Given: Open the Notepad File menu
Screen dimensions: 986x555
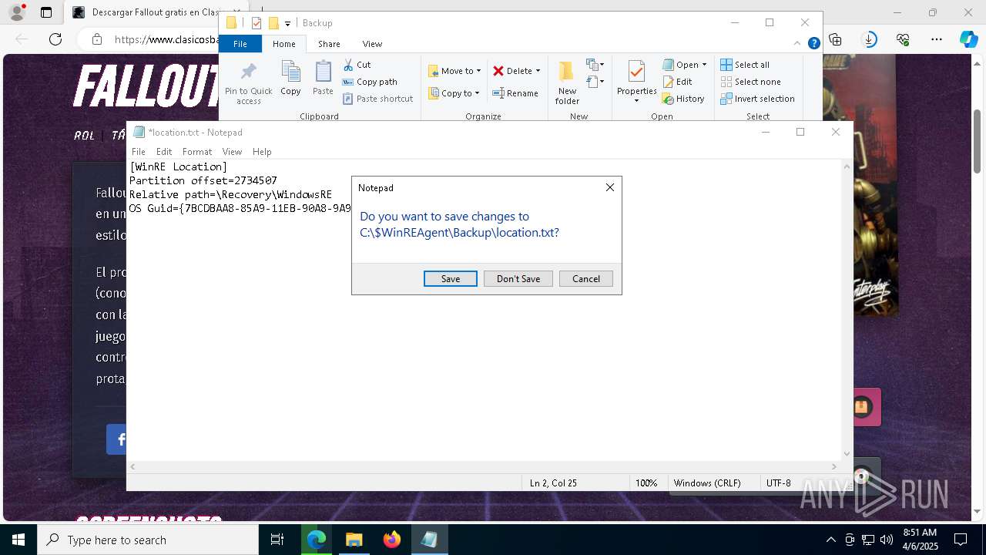Looking at the screenshot, I should pos(139,152).
